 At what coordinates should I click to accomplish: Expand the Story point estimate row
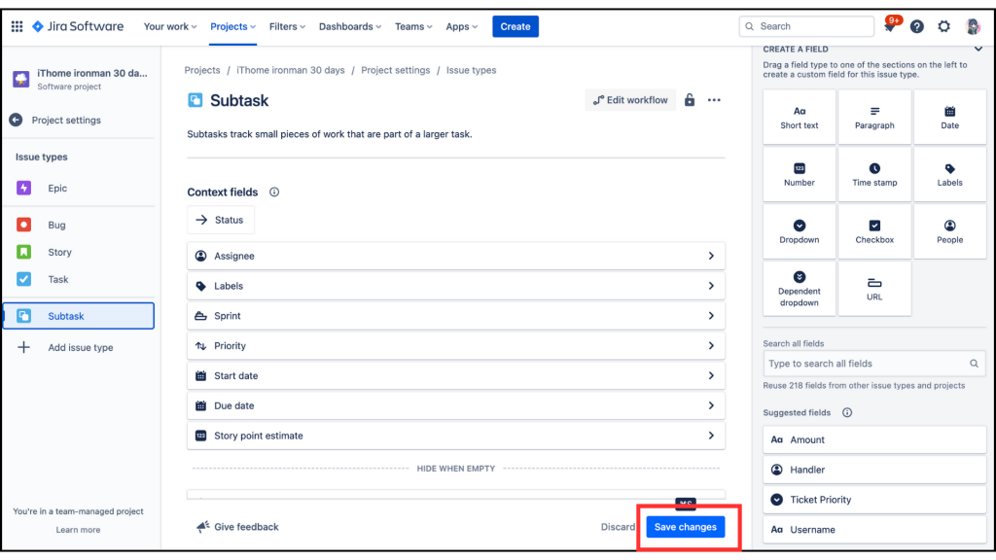[x=455, y=436]
